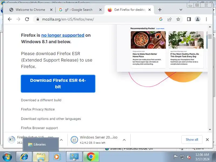
Task: Click the muted volume tray icon
Action: 188,157
